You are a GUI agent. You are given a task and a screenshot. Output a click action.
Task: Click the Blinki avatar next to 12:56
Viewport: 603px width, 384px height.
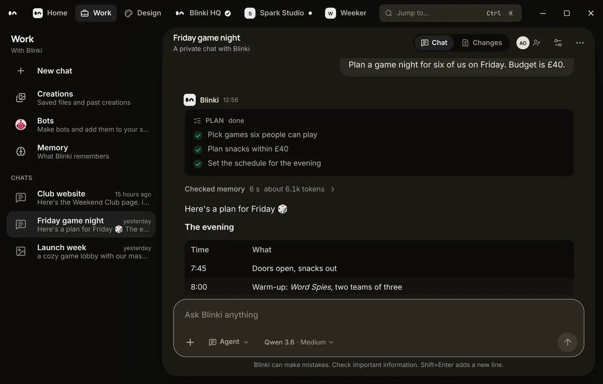pos(190,100)
